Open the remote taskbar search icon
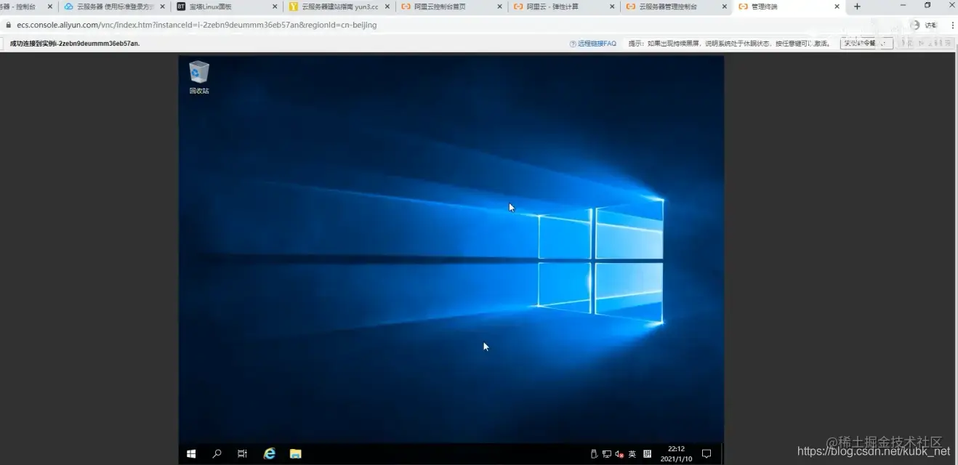The image size is (958, 465). (x=217, y=453)
